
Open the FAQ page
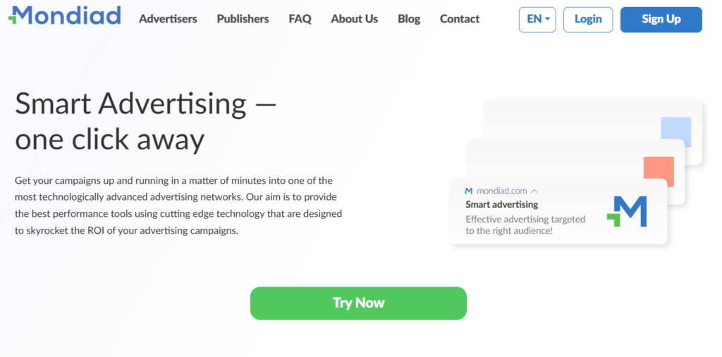pyautogui.click(x=300, y=19)
